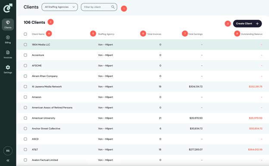Check the Accenture row checkbox
Image resolution: width=269 pixels, height=166 pixels.
[25, 55]
